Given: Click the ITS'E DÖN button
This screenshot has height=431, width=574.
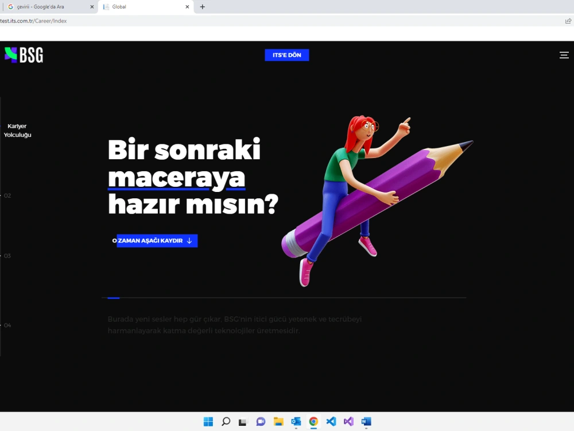Looking at the screenshot, I should click(286, 55).
